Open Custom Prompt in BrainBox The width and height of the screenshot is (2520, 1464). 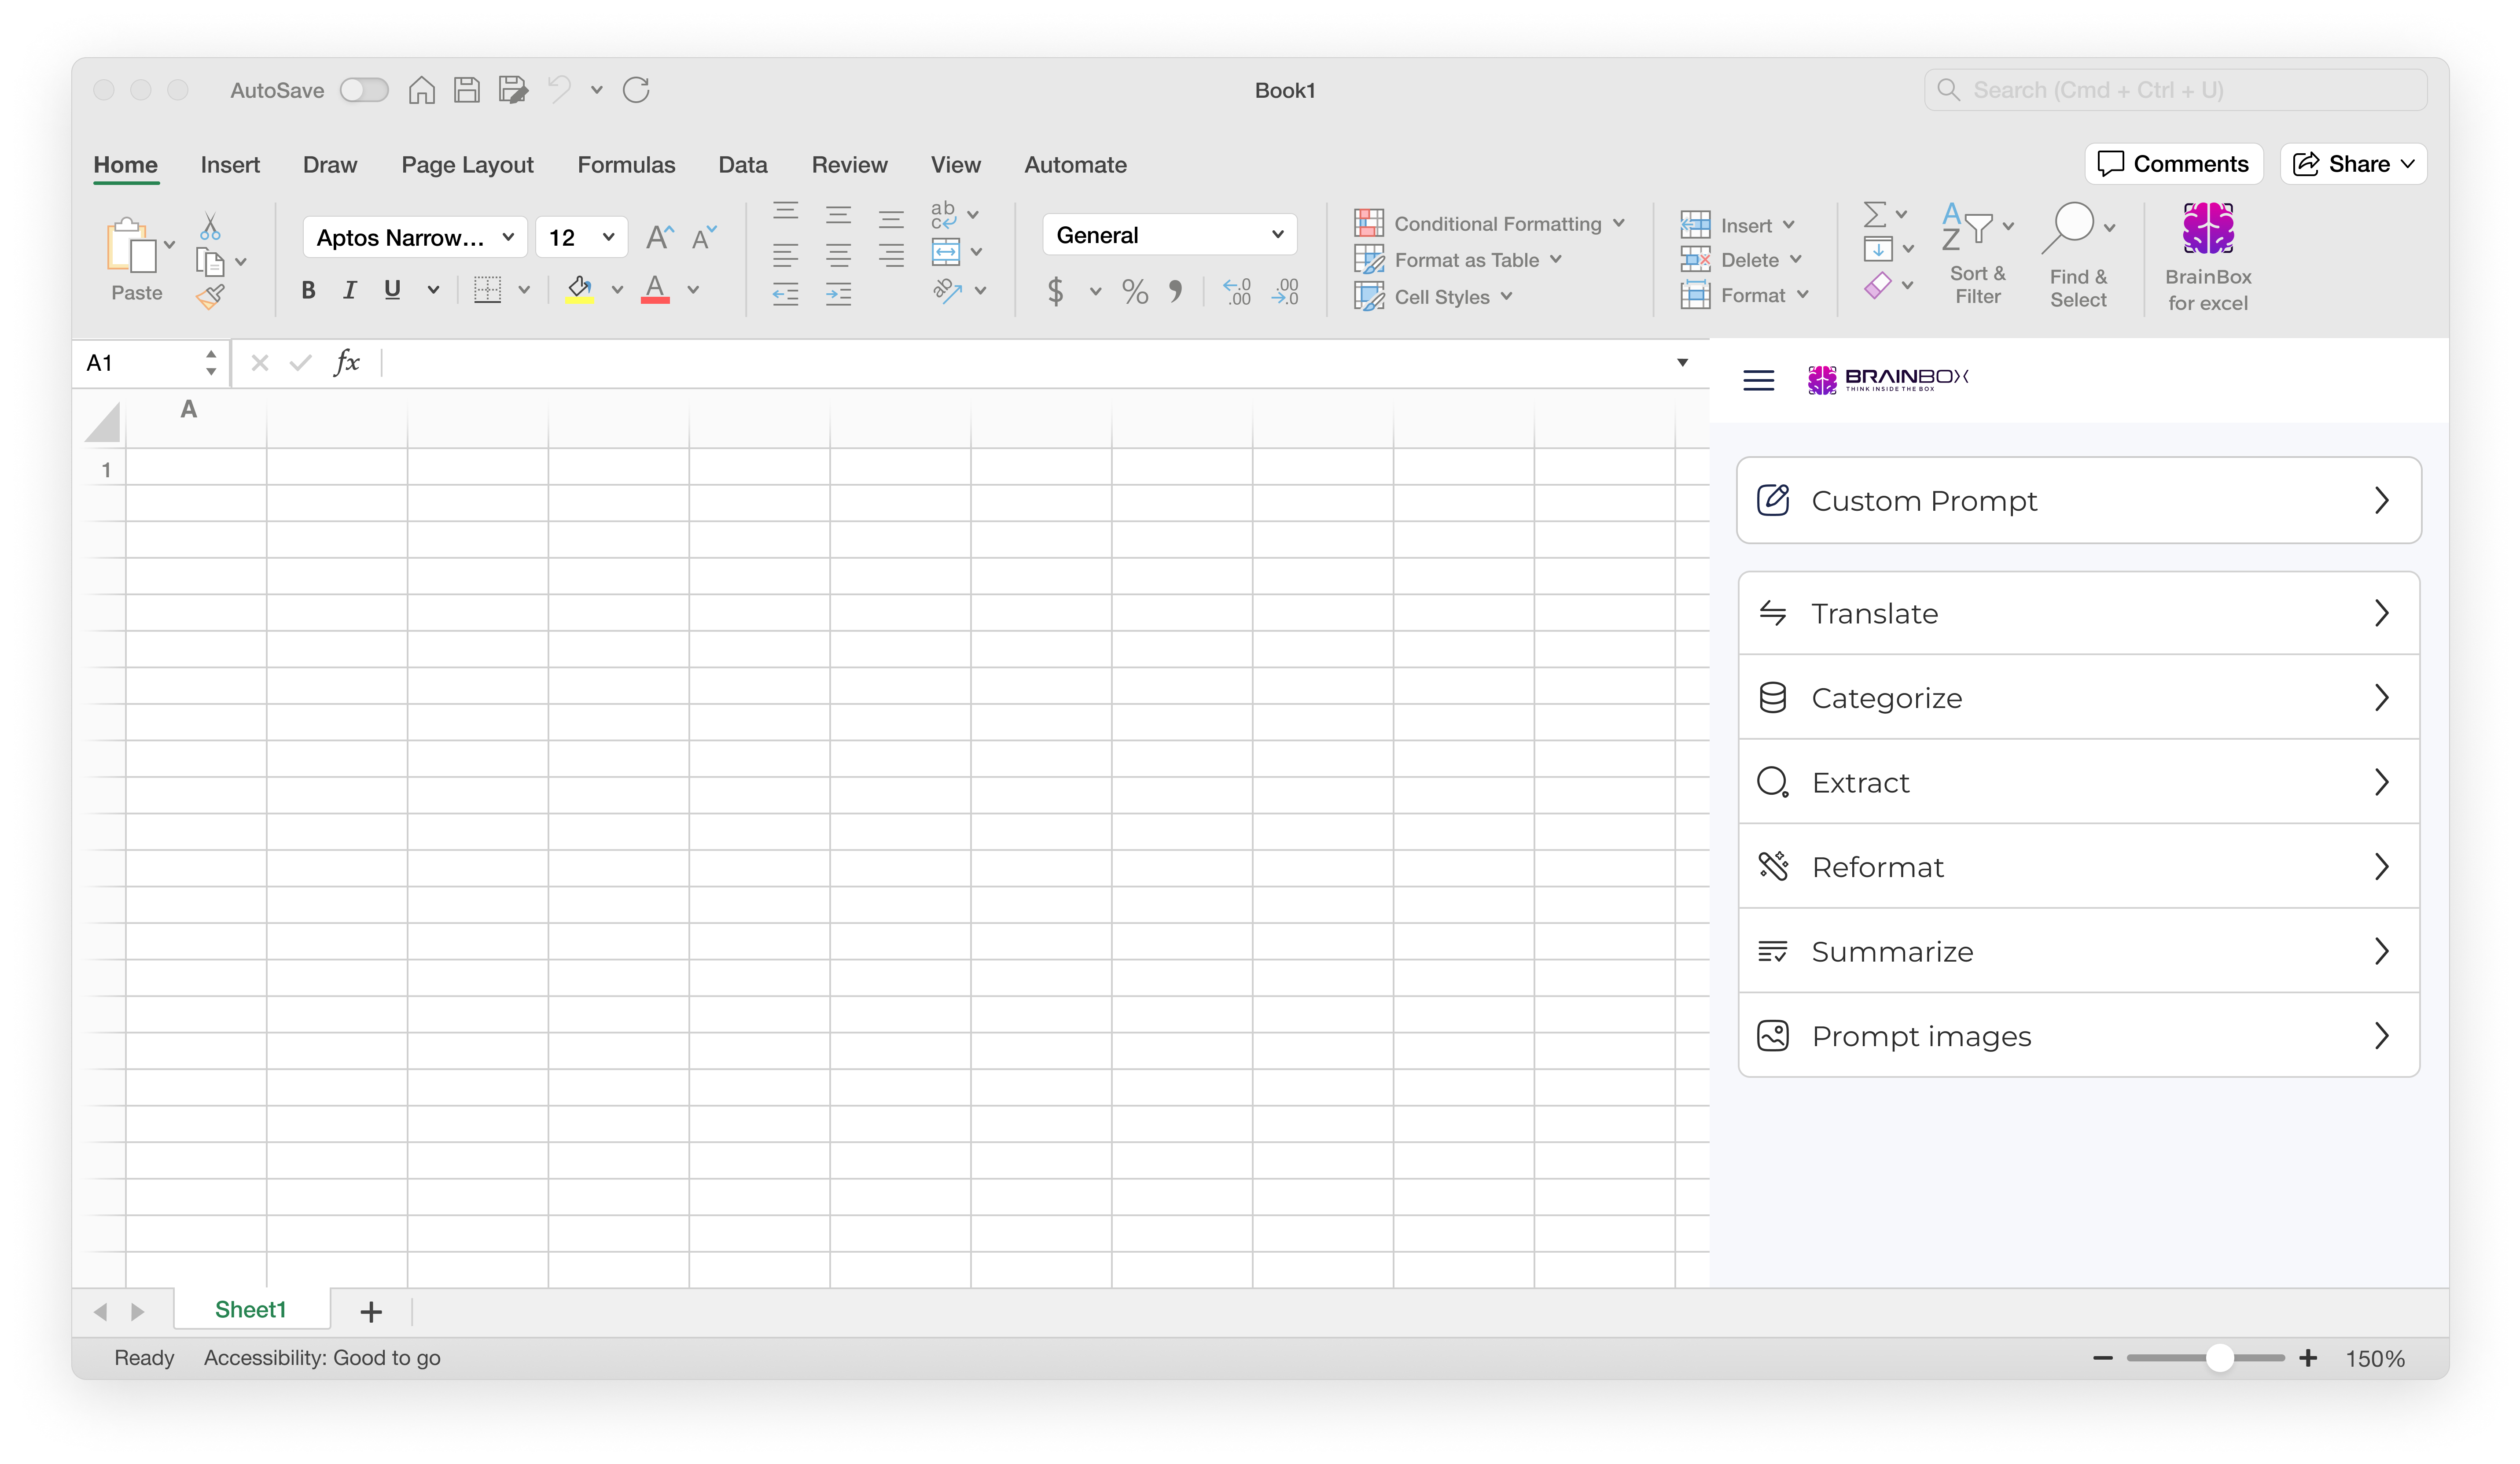tap(2078, 500)
